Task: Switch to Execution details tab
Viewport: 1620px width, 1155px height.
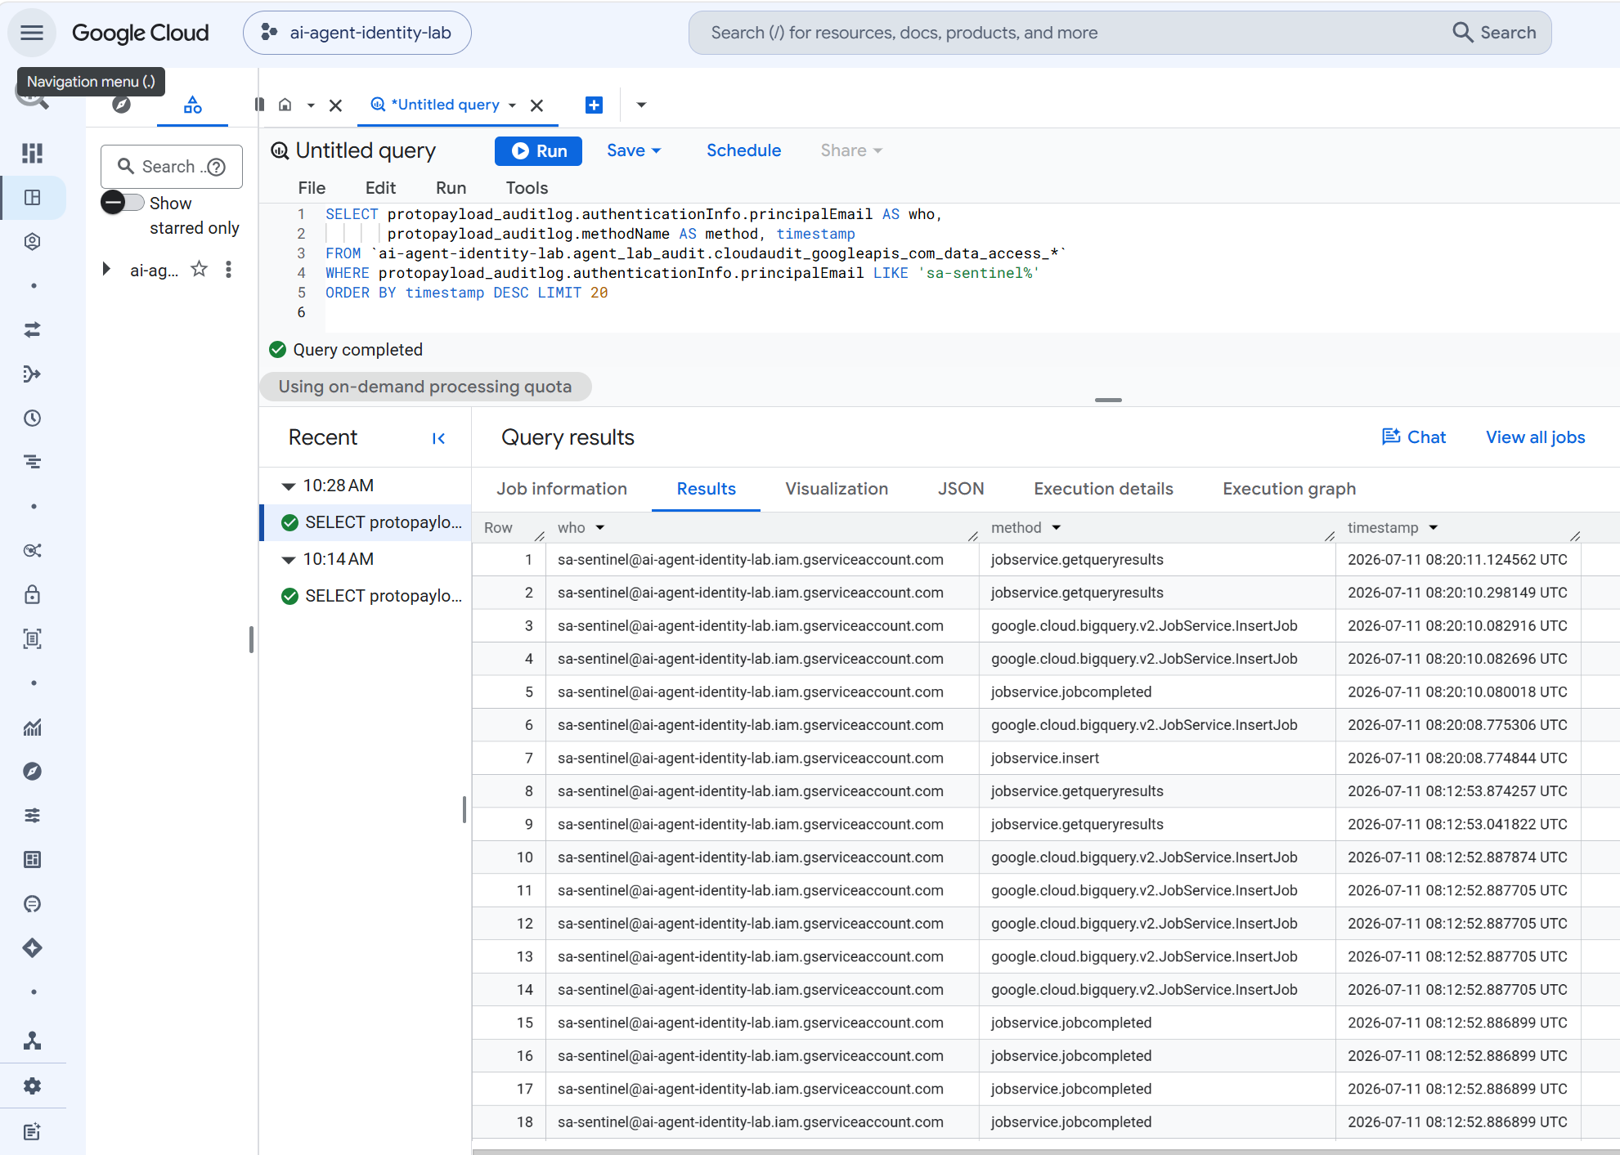Action: tap(1103, 489)
